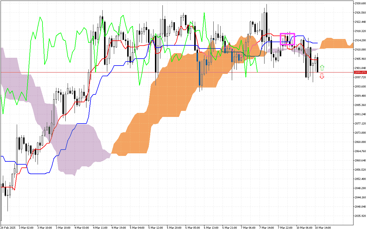Click price level 2864.760
The width and height of the screenshot is (370, 231).
pyautogui.click(x=360, y=151)
